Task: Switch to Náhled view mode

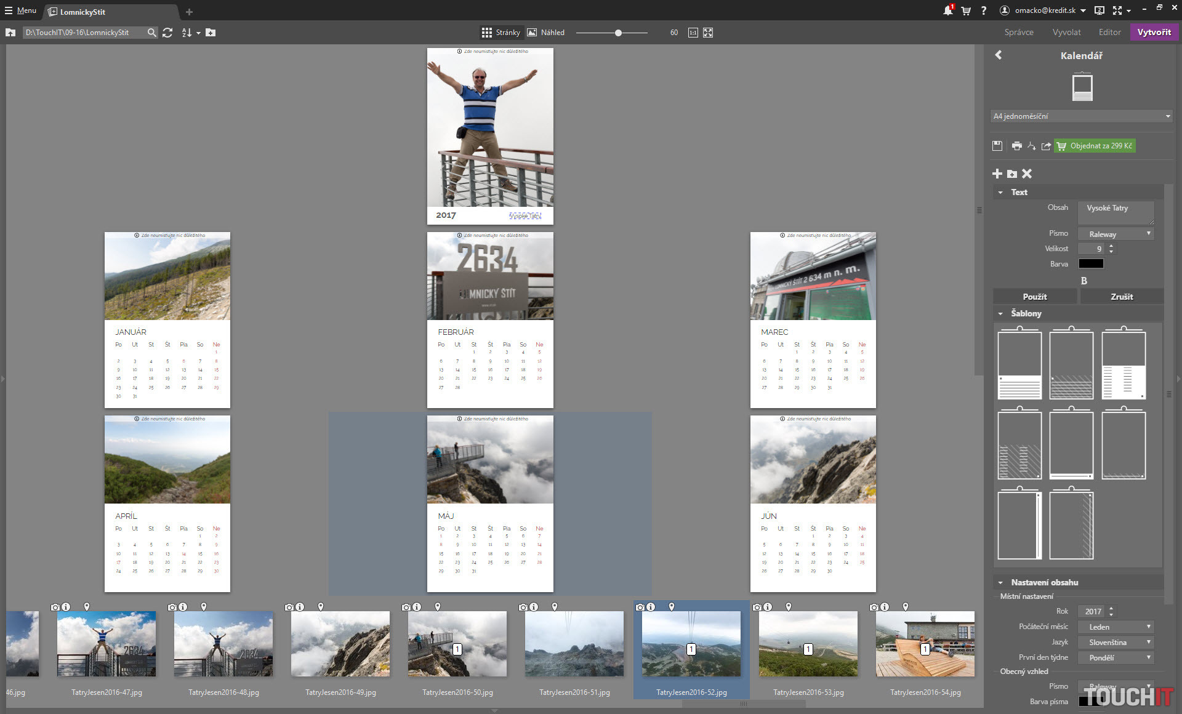Action: pyautogui.click(x=545, y=33)
